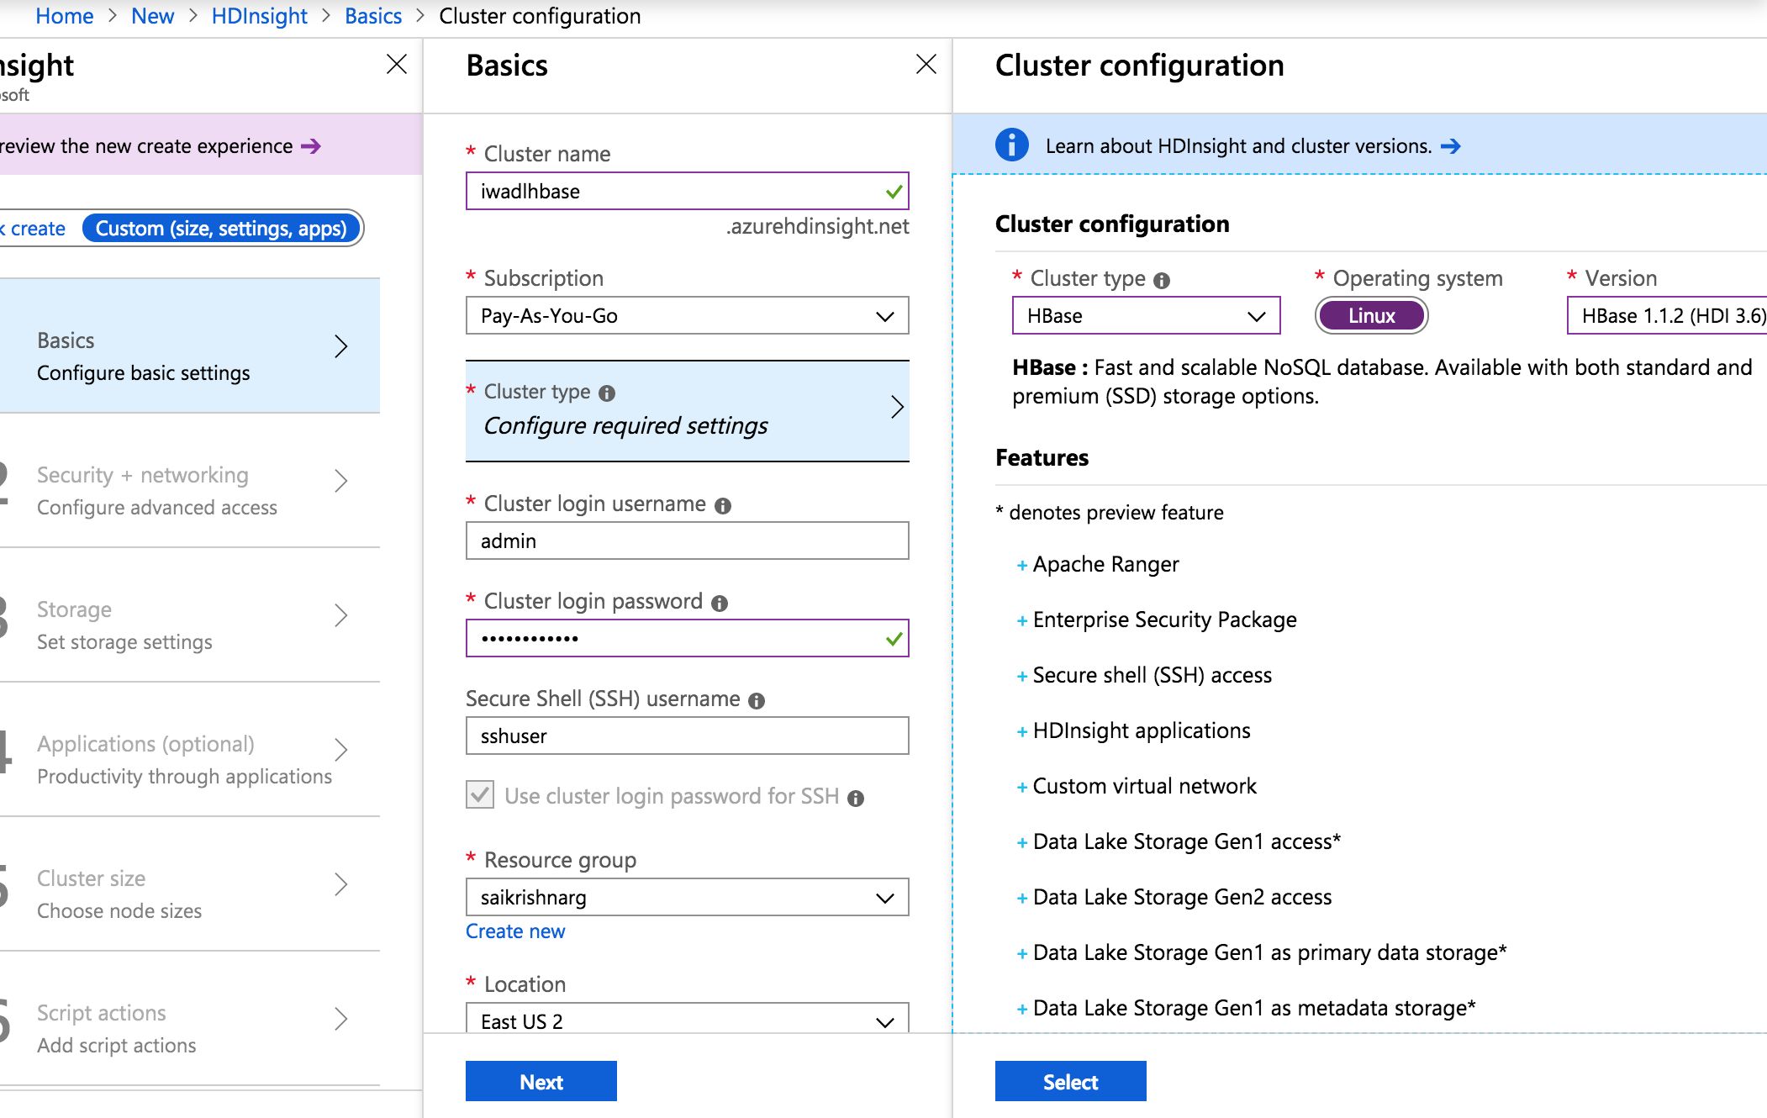Image resolution: width=1767 pixels, height=1118 pixels.
Task: Go to New breadcrumb
Action: (x=152, y=16)
